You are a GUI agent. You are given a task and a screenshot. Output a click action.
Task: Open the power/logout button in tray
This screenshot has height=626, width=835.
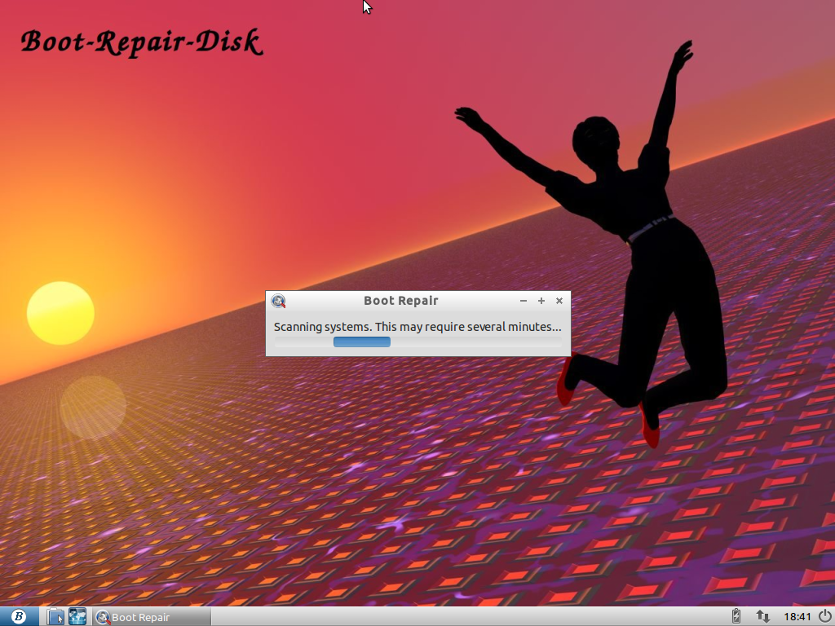pos(824,616)
